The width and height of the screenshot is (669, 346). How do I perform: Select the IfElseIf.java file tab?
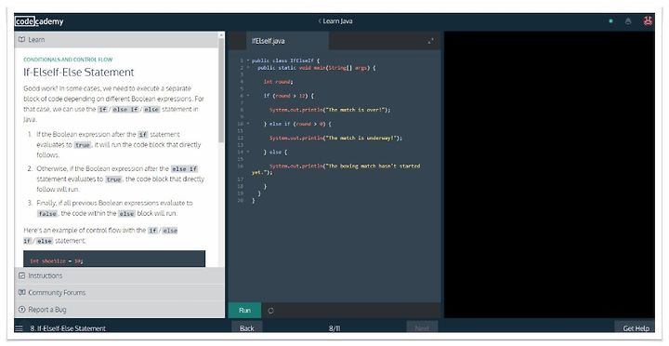(287, 41)
